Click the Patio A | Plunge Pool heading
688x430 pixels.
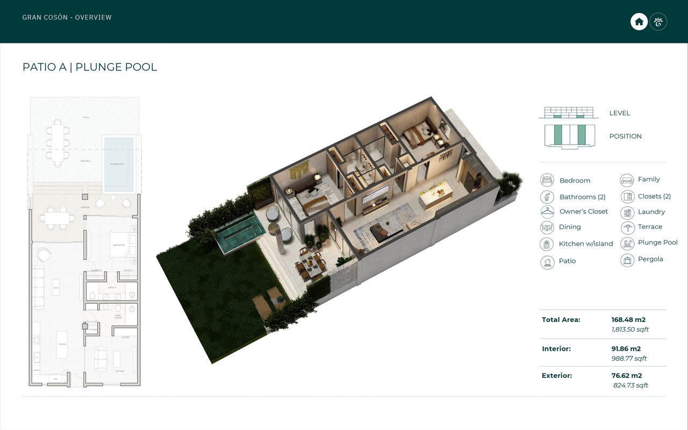tap(90, 67)
